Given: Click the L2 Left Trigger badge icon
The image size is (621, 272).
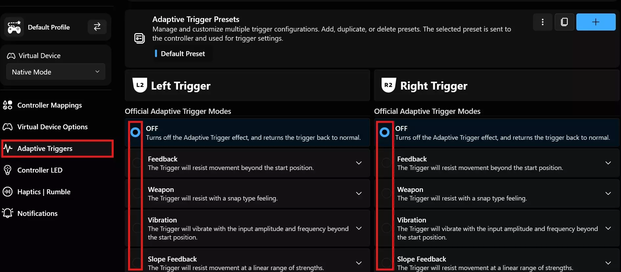Looking at the screenshot, I should pos(140,85).
